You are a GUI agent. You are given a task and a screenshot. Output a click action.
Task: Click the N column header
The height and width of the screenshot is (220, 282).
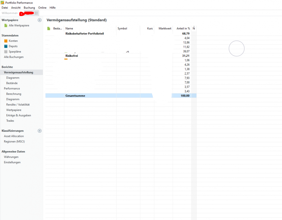pos(194,29)
